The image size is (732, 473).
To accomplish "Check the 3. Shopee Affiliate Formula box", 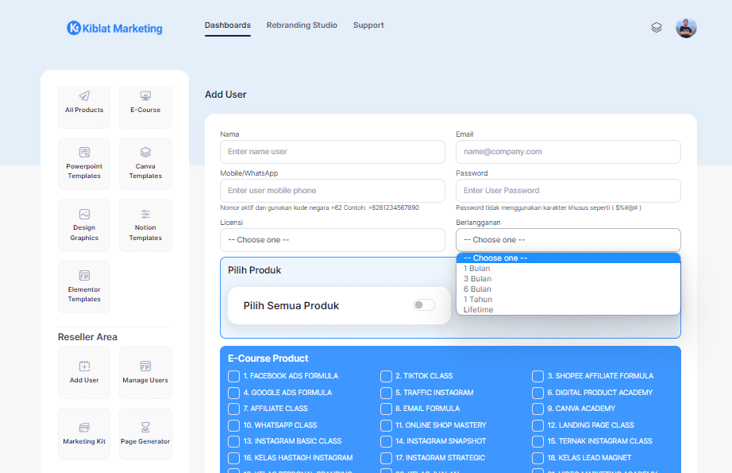I will point(537,376).
